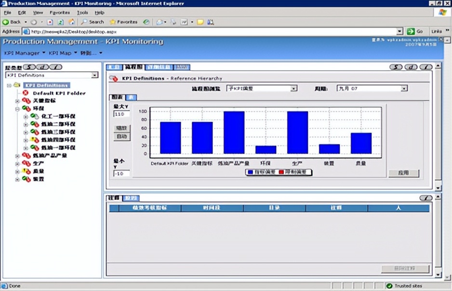Collapse the KPI Definitions root node
Image resolution: width=452 pixels, height=291 pixels.
(9, 85)
